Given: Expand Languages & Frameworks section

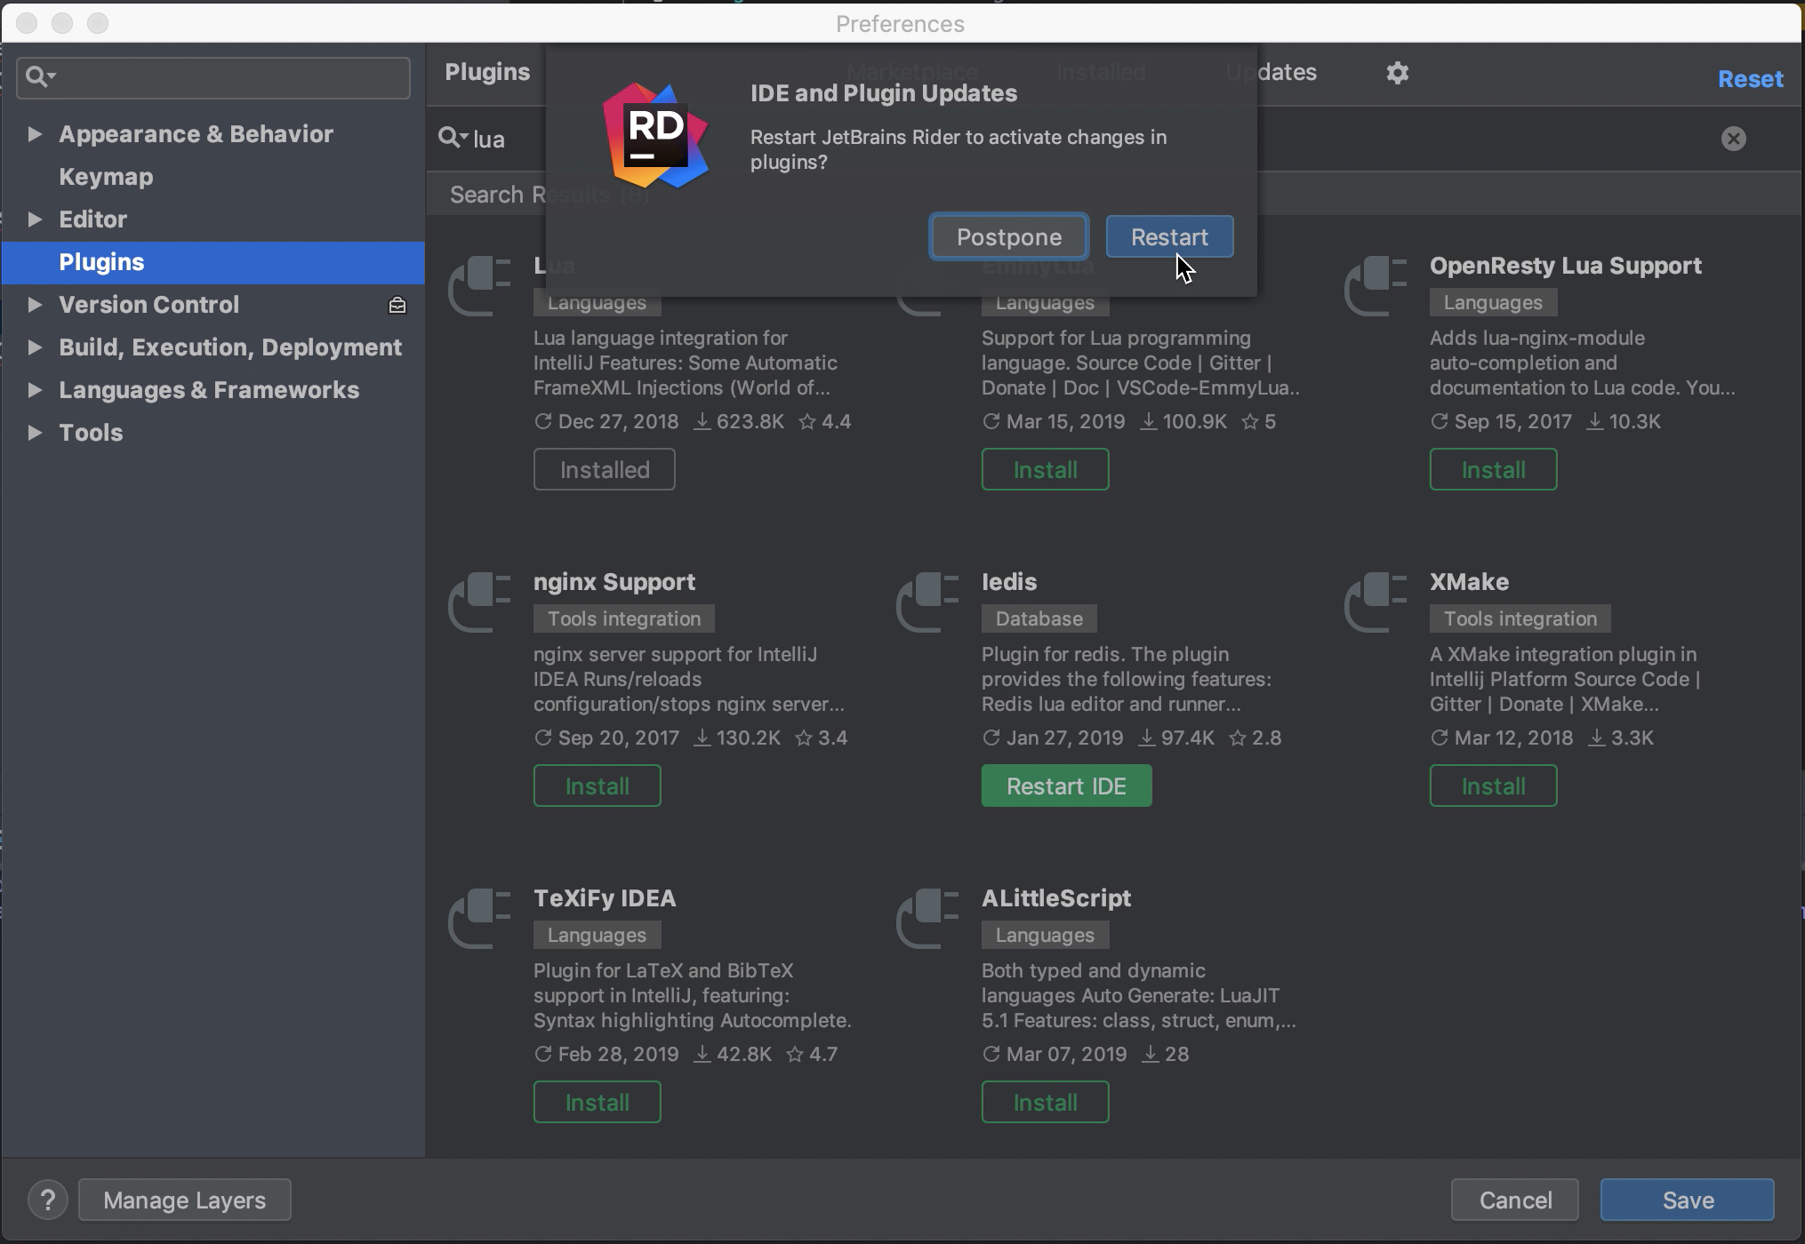Looking at the screenshot, I should 35,390.
